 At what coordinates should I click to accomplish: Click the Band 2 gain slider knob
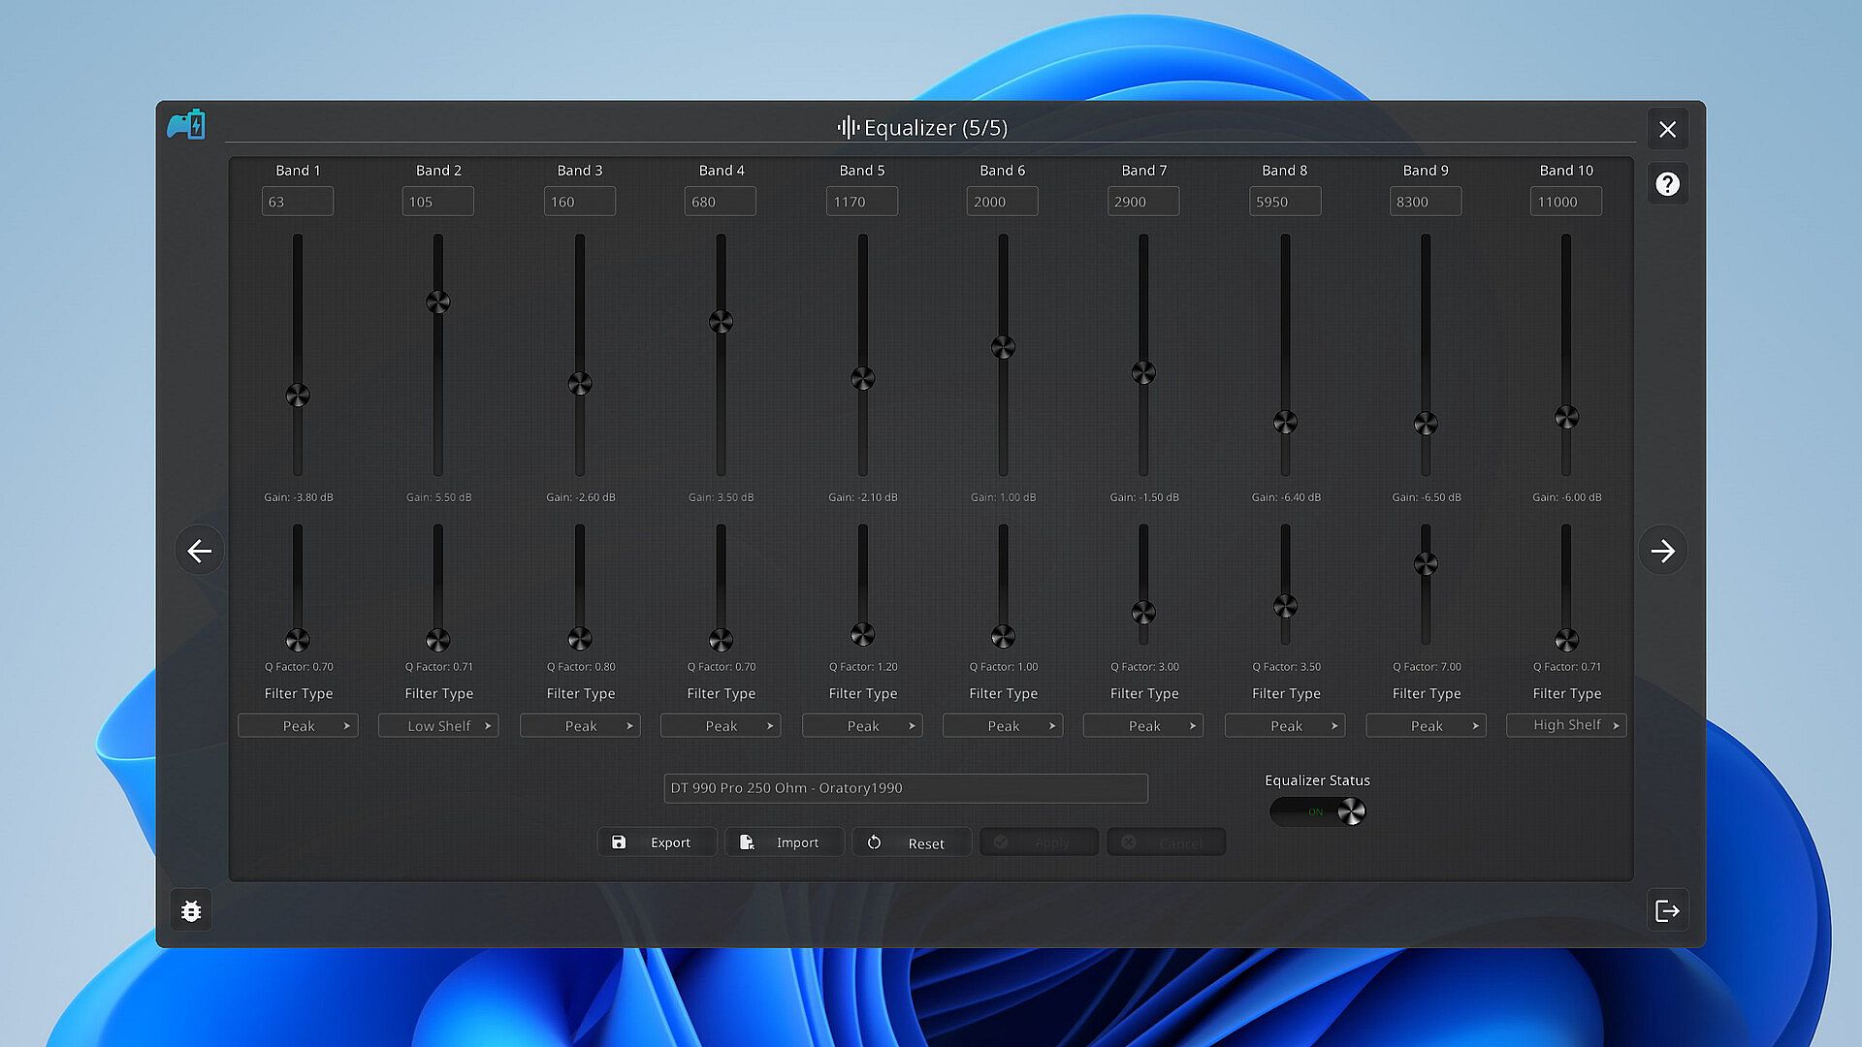click(438, 302)
